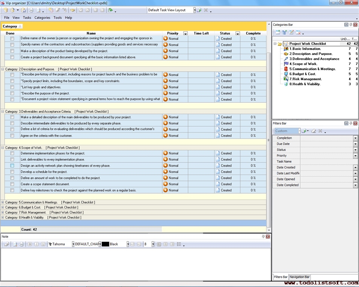
Task: Click the Italic button in Note toolbar
Action: pos(36,244)
